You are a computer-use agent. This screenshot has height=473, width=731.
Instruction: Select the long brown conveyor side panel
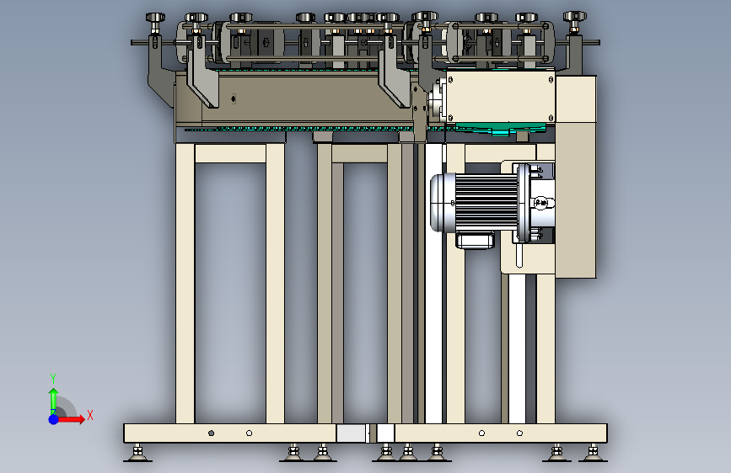pos(298,98)
